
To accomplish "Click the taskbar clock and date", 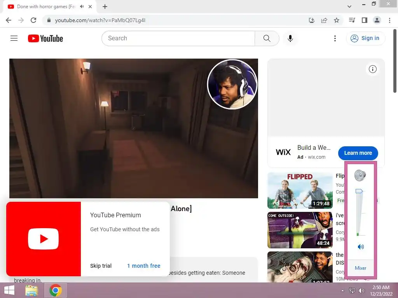I will coord(381,291).
